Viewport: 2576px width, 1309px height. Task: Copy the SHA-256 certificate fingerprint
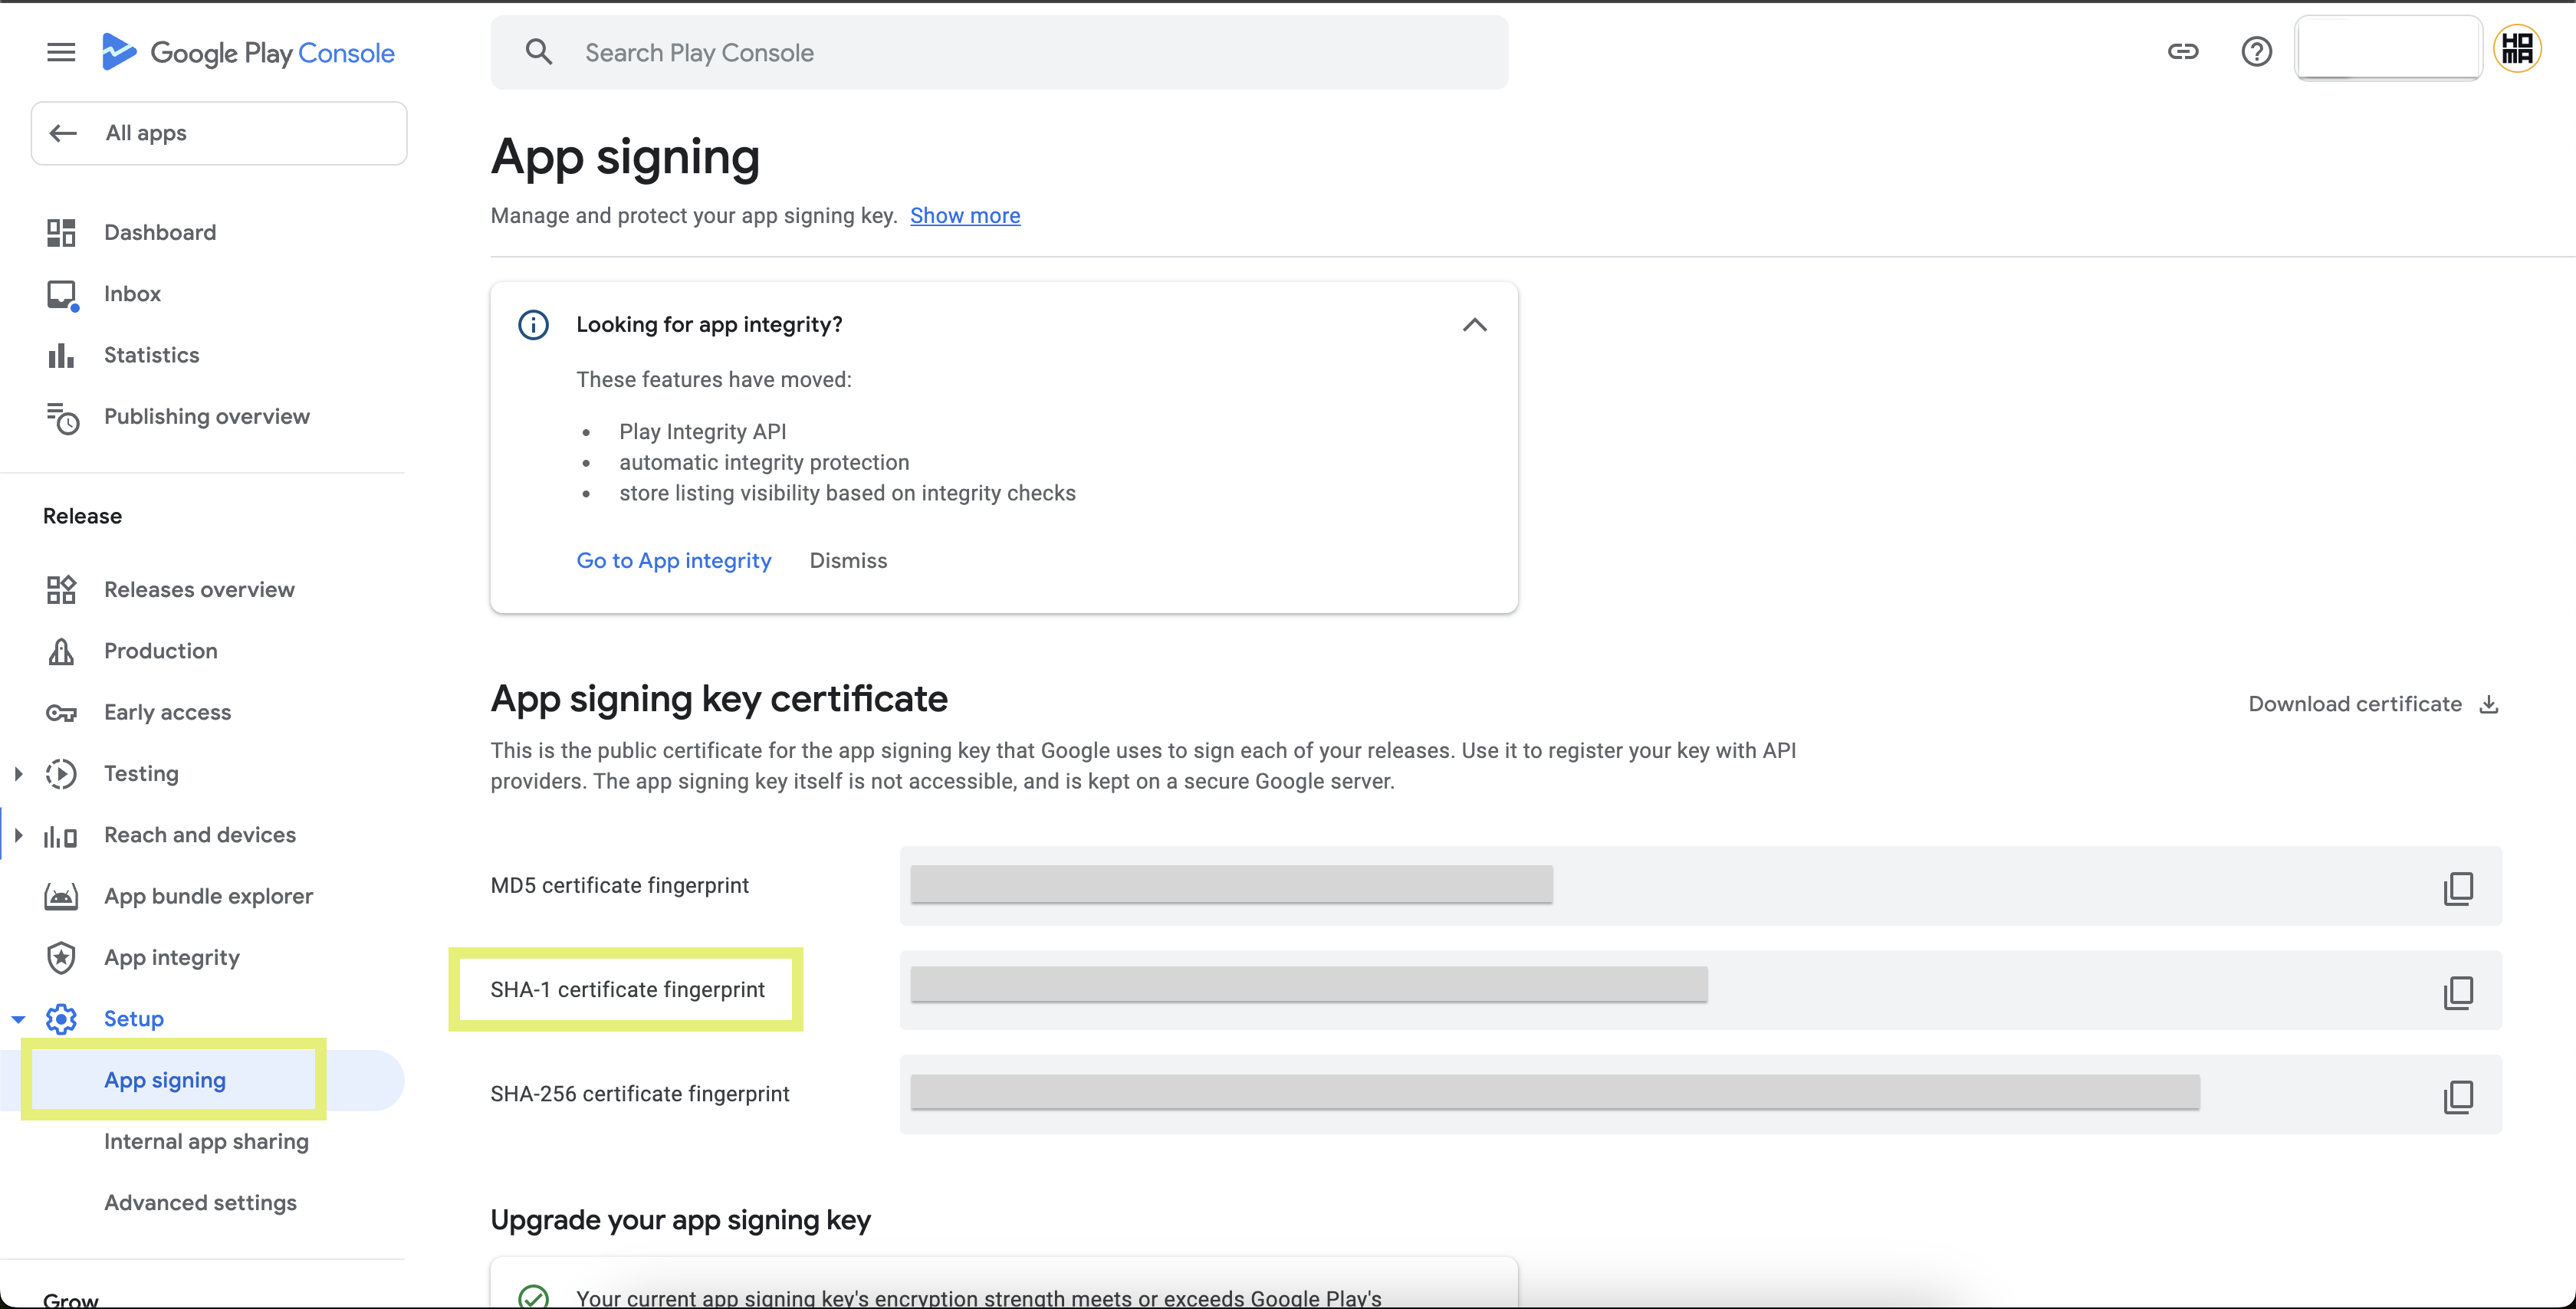[2457, 1095]
